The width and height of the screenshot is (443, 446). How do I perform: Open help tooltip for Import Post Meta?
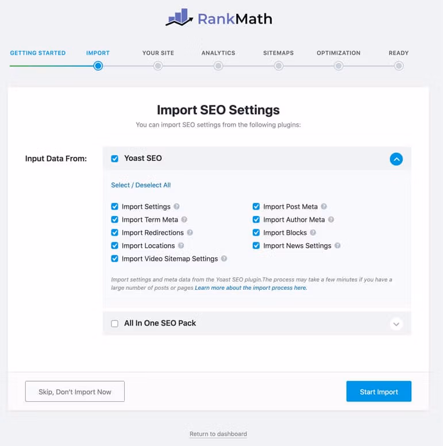click(x=324, y=206)
